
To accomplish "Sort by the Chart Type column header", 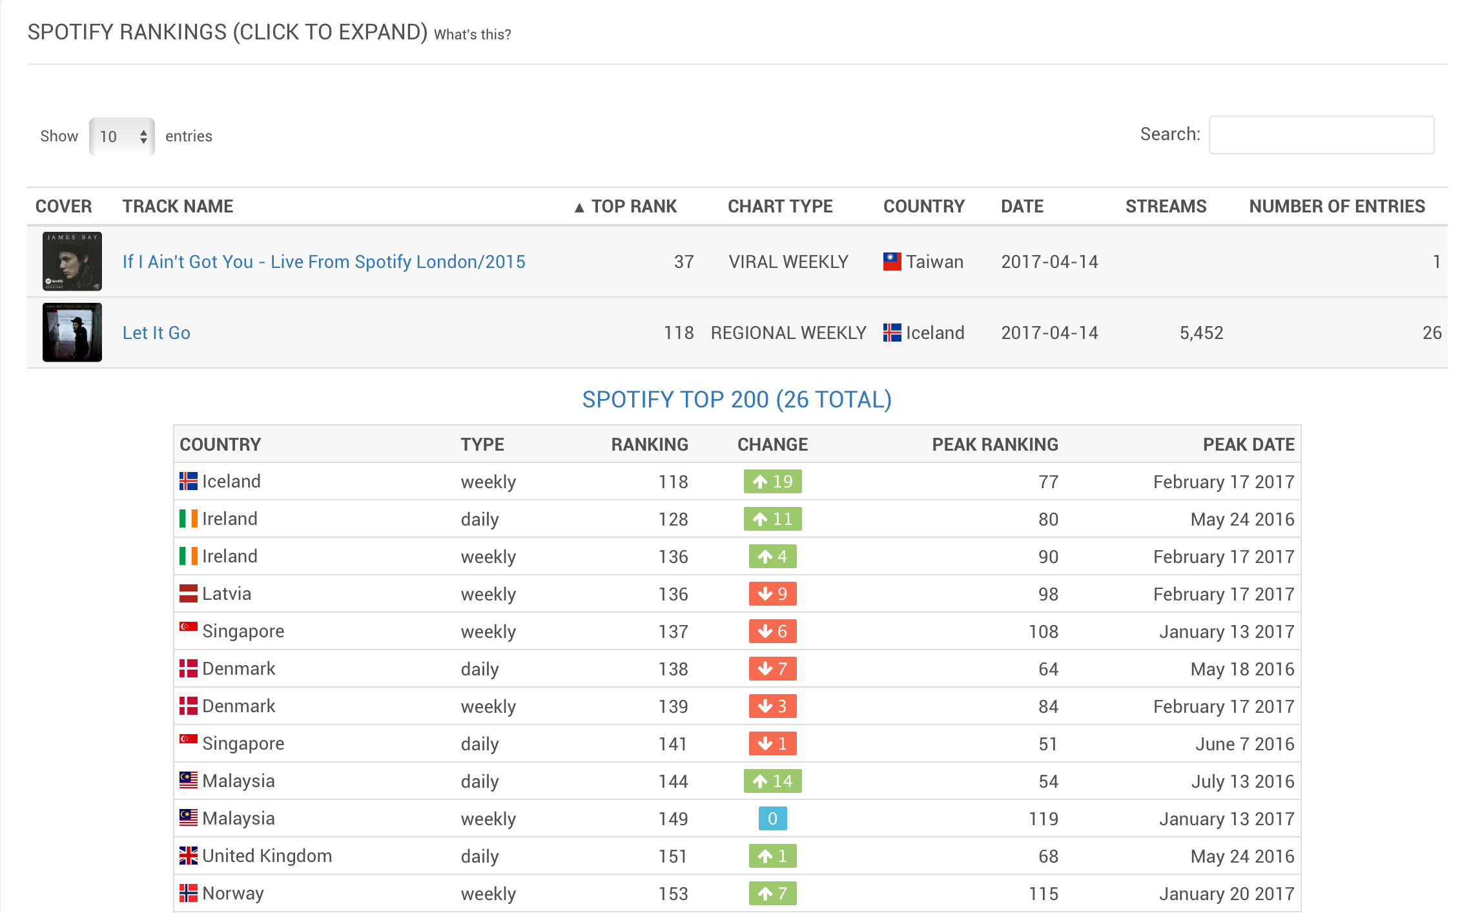I will (x=780, y=207).
